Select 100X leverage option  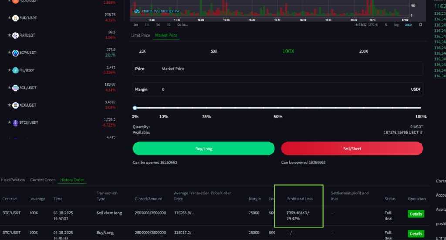point(288,51)
